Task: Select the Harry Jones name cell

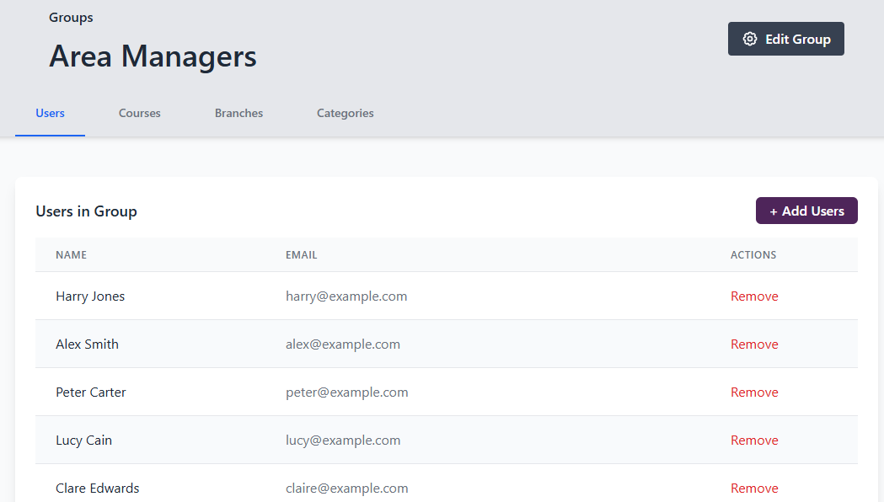Action: [x=90, y=296]
